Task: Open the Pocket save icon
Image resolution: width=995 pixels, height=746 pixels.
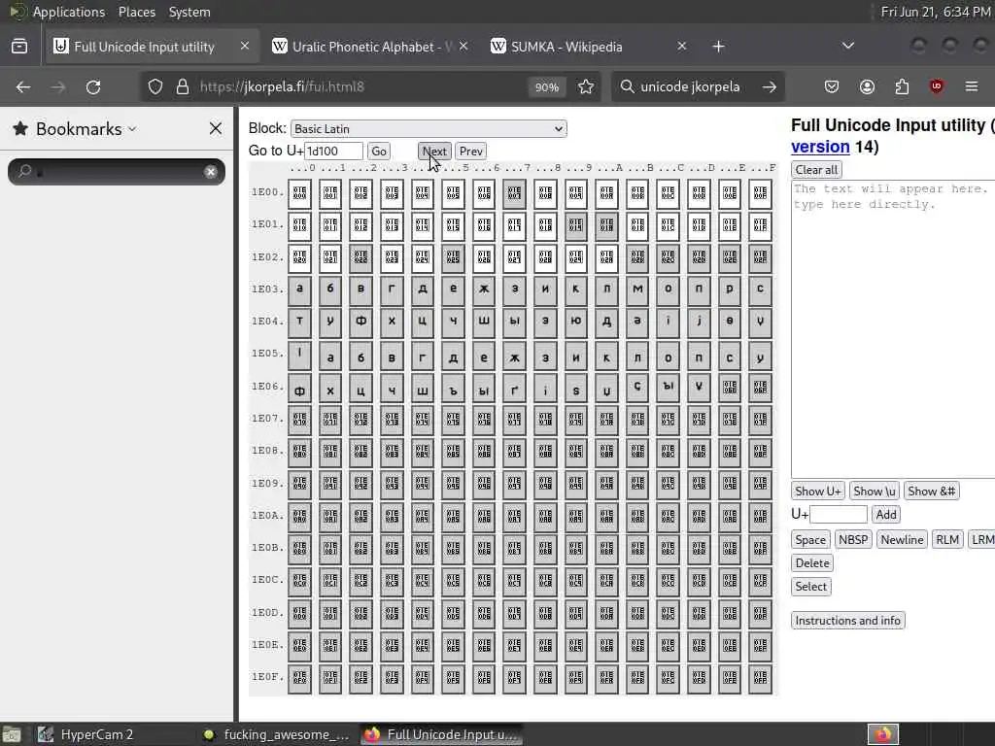Action: (x=832, y=86)
